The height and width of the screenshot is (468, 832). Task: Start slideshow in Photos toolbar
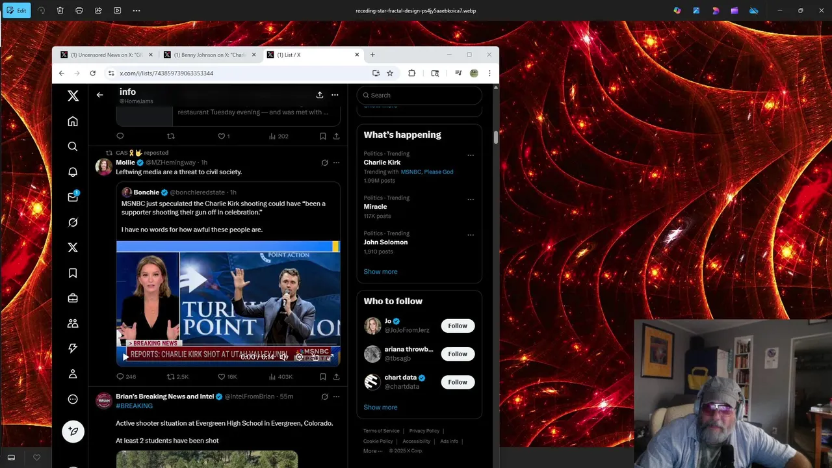tap(117, 10)
